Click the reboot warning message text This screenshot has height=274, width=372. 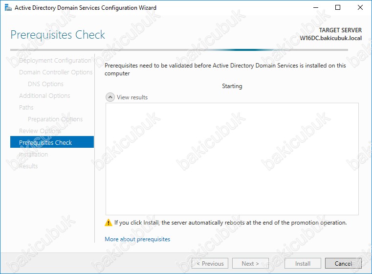231,223
